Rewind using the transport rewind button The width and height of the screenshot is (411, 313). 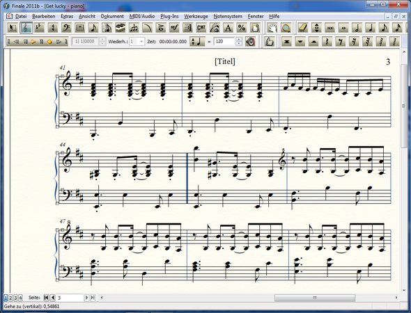pyautogui.click(x=16, y=42)
